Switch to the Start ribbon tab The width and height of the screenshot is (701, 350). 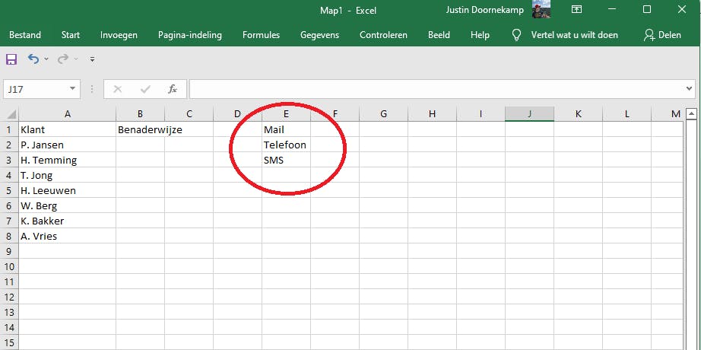pyautogui.click(x=71, y=35)
